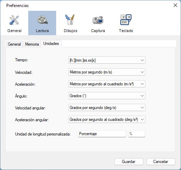
Task: Click the Cancelar button
Action: coord(161,162)
